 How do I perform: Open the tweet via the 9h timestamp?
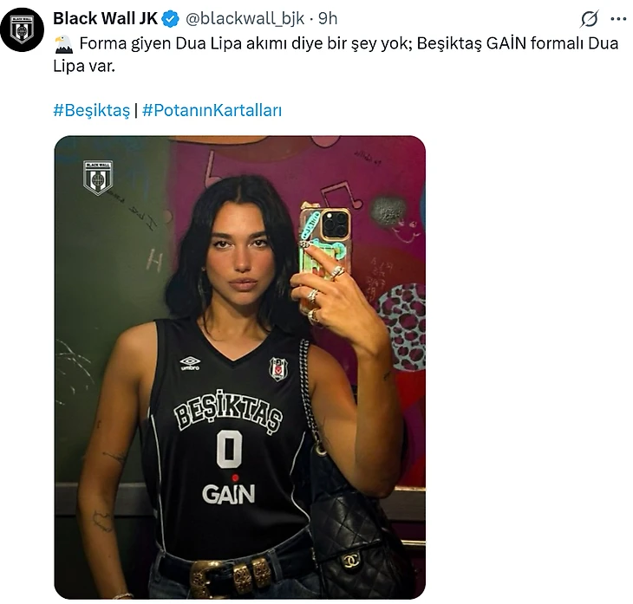click(x=328, y=18)
